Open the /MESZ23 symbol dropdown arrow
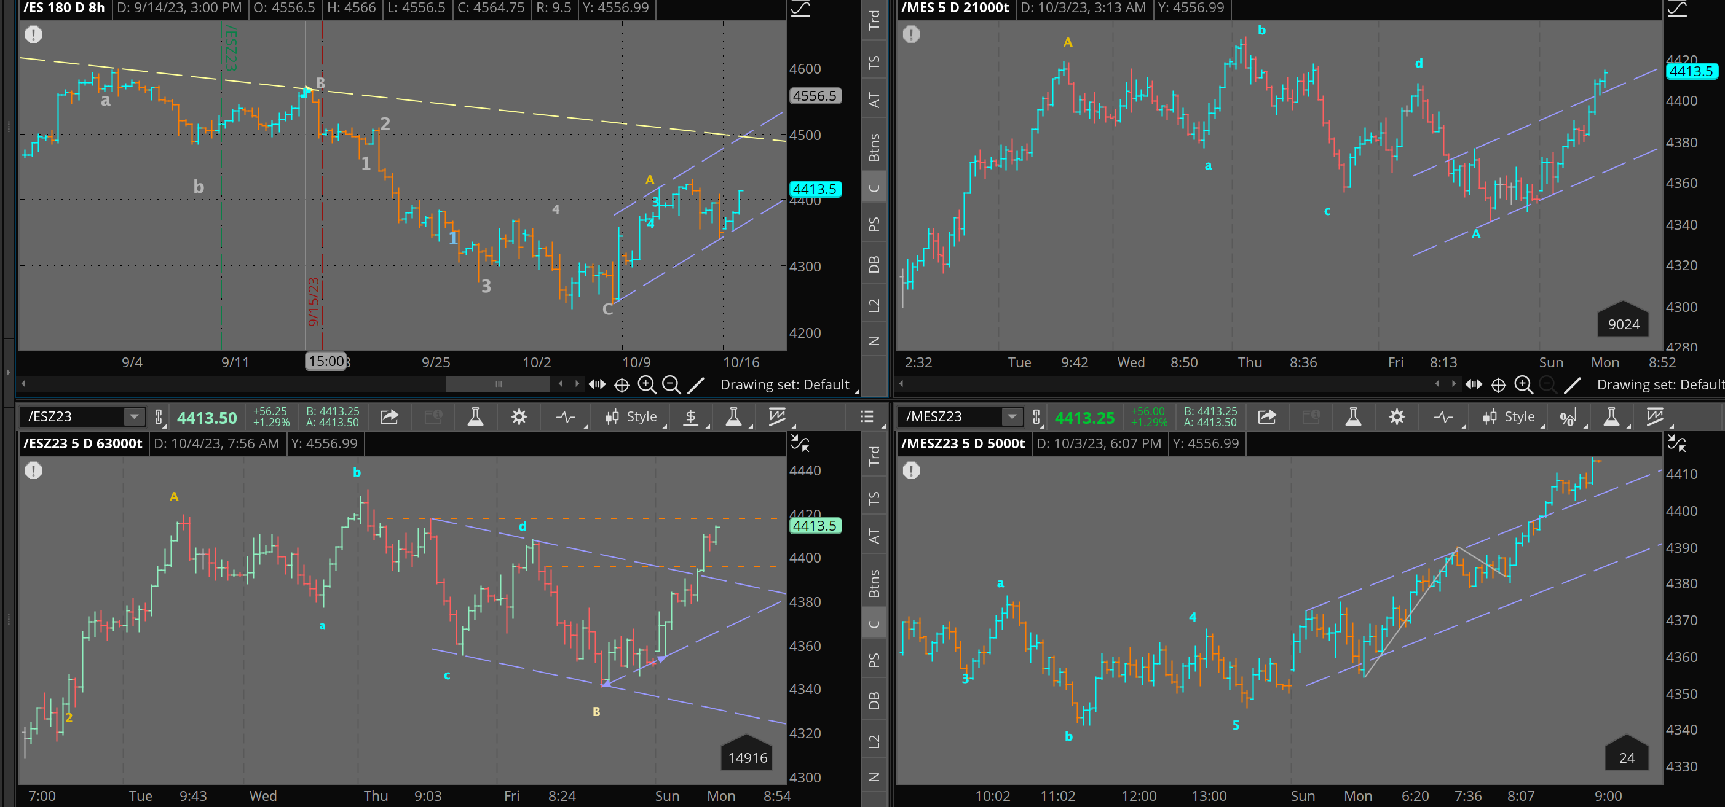 [1012, 417]
